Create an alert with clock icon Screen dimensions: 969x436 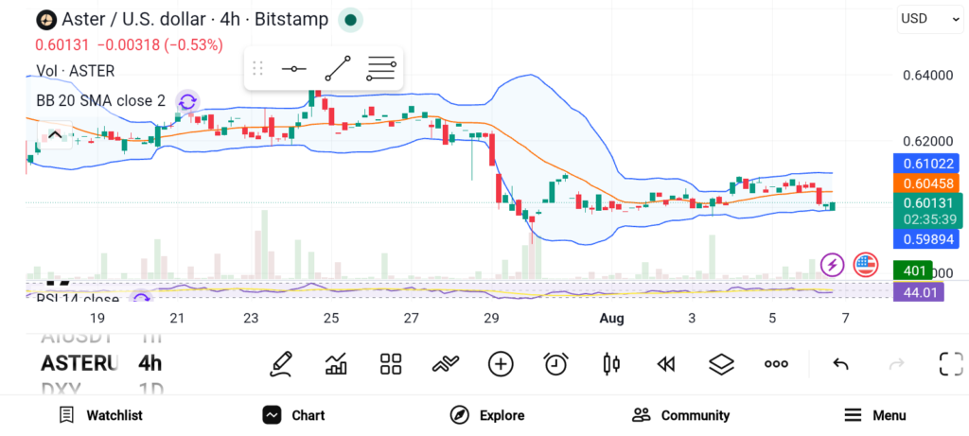(556, 364)
